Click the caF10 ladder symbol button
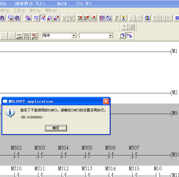 point(19,36)
